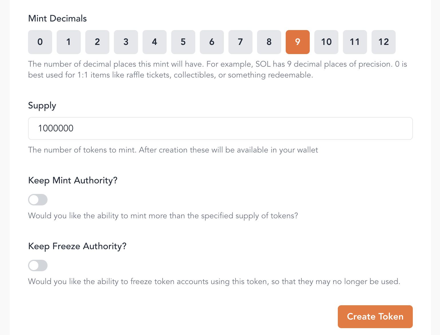
Task: Choose 11 decimal places
Action: 355,42
